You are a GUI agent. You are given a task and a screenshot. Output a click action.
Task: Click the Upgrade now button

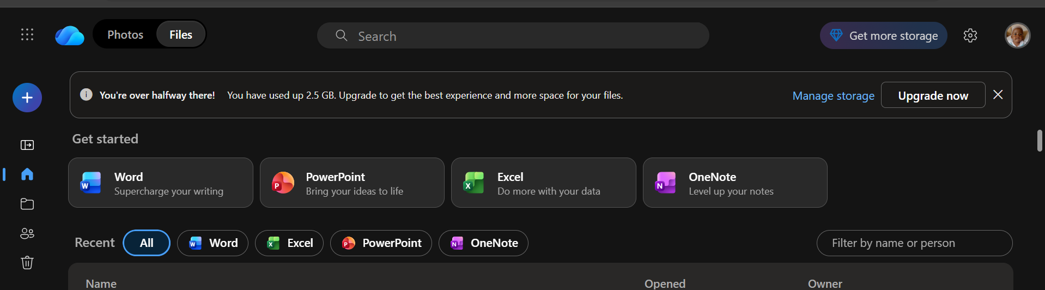click(x=933, y=95)
